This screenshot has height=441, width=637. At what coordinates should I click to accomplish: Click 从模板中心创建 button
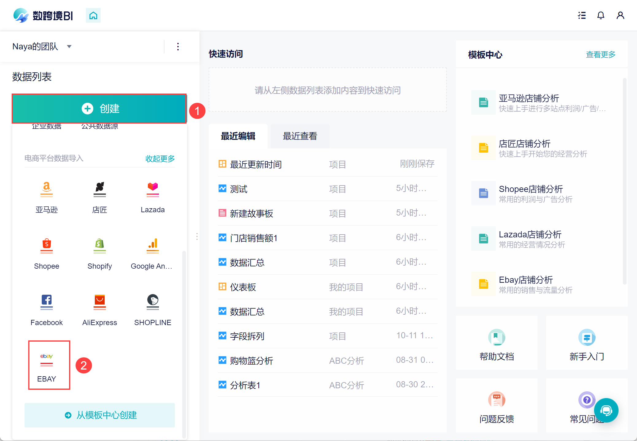pos(99,415)
